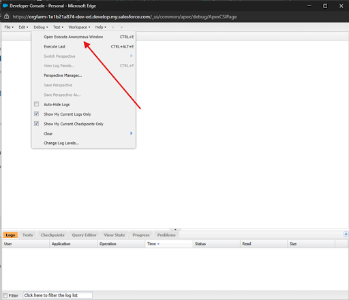The height and width of the screenshot is (300, 349).
Task: Open the Workspace menu
Action: 79,27
